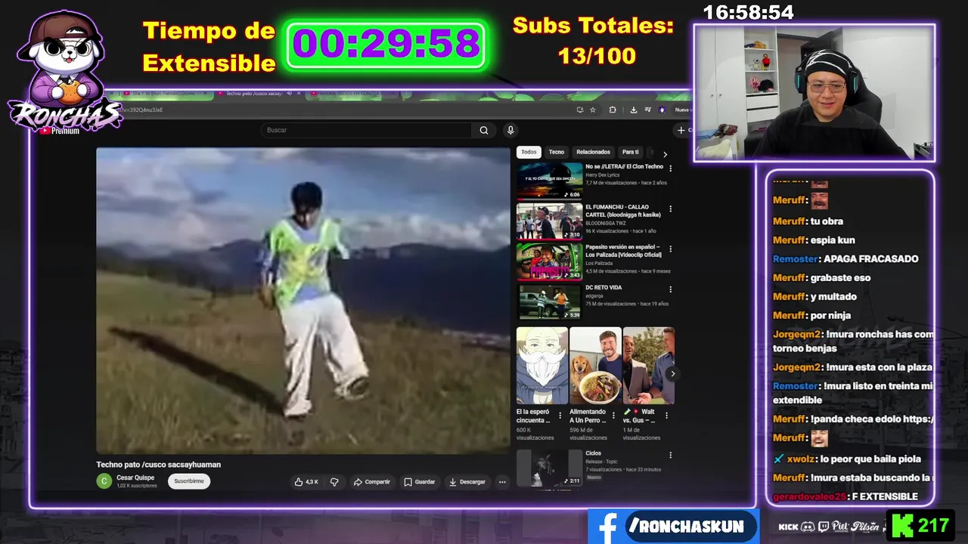Click the YouTube search magnifier icon
This screenshot has width=968, height=544.
[x=484, y=130]
